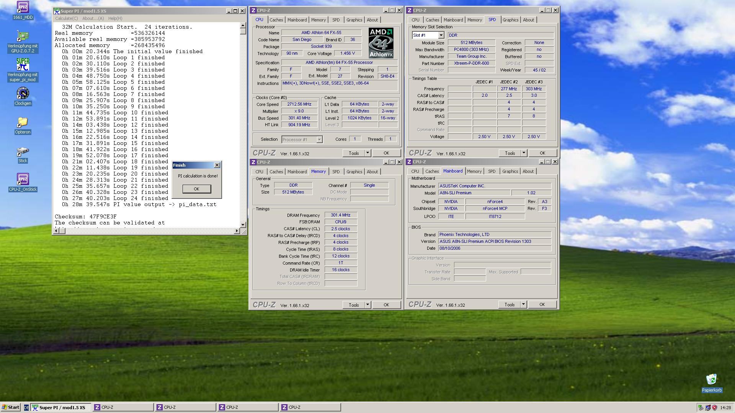Viewport: 735px width, 413px height.
Task: Click the Checksum line 47F9CE3F
Action: [85, 216]
